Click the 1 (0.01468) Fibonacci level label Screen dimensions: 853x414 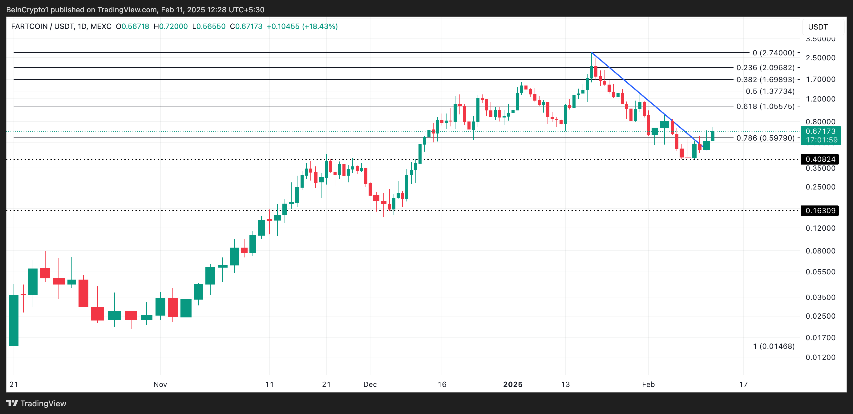773,346
